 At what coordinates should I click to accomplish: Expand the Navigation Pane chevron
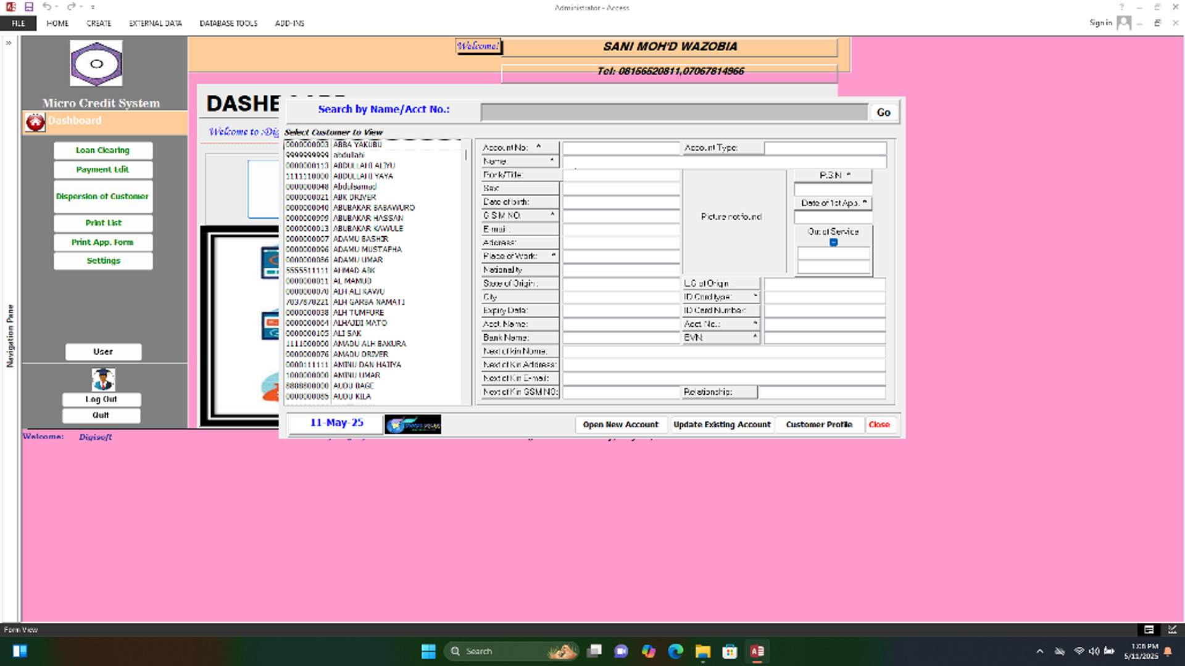pos(9,43)
